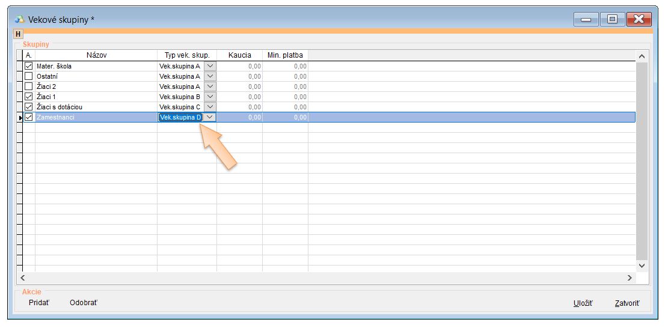Viewport: 668px width, 331px height.
Task: Click the orange H icon under title bar
Action: (x=18, y=34)
